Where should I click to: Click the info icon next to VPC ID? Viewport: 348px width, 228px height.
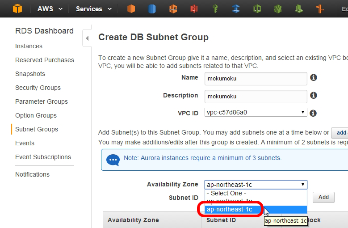pos(313,113)
